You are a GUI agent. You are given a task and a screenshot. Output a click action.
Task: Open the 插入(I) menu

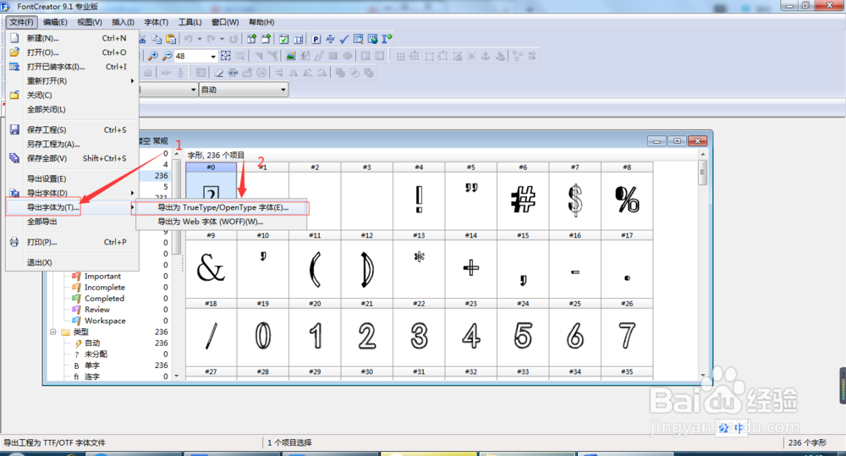[x=123, y=22]
